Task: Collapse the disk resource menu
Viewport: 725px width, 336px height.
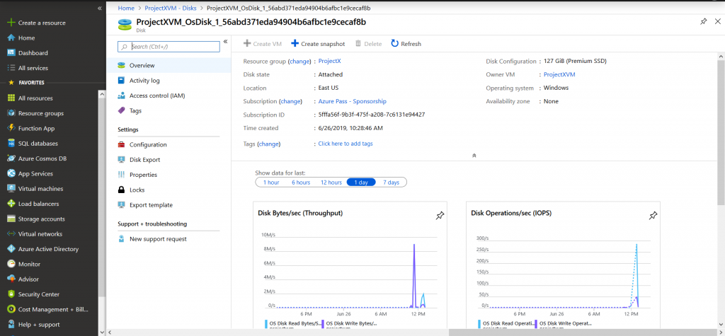Action: 226,42
